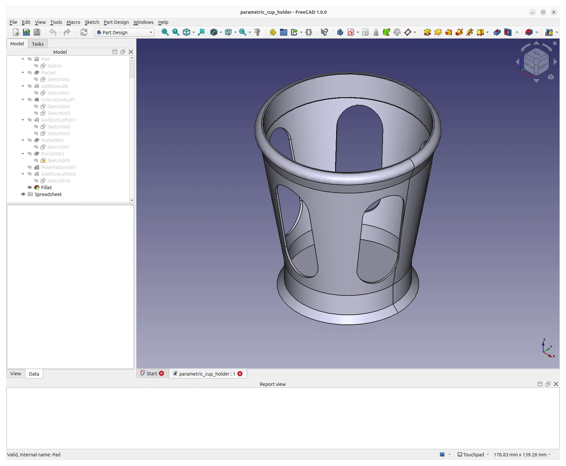This screenshot has height=466, width=566.
Task: Switch to the Start page tab
Action: pos(152,374)
